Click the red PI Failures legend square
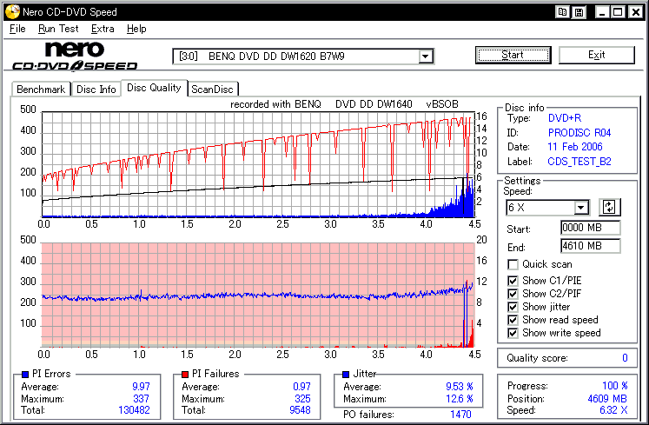Image resolution: width=649 pixels, height=425 pixels. (185, 374)
